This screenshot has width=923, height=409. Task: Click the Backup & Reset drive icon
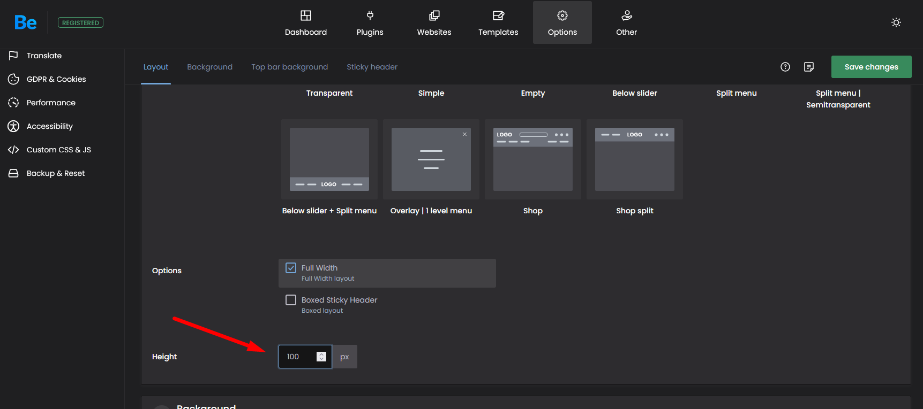pyautogui.click(x=13, y=173)
